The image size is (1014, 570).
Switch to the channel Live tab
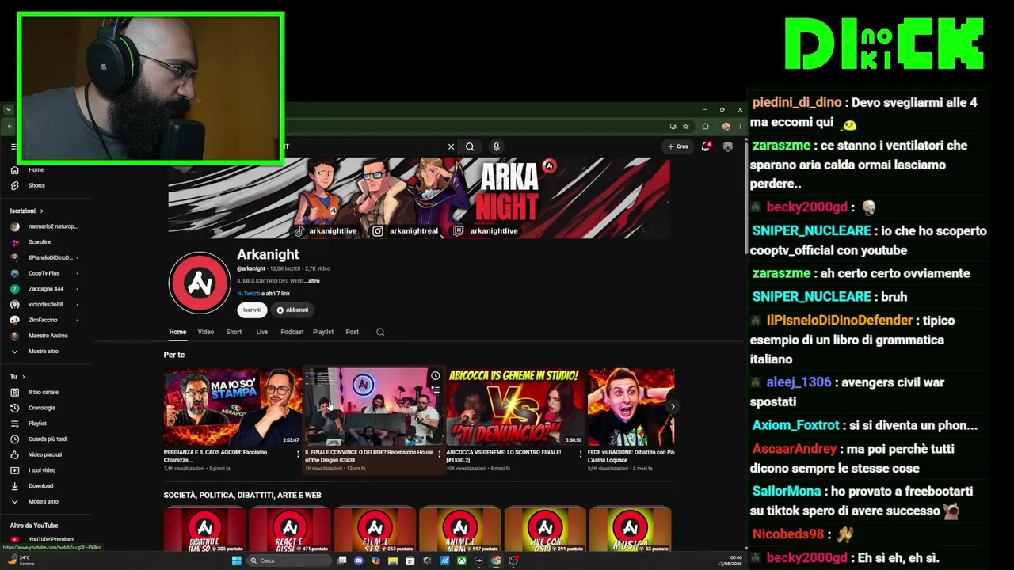(x=261, y=332)
